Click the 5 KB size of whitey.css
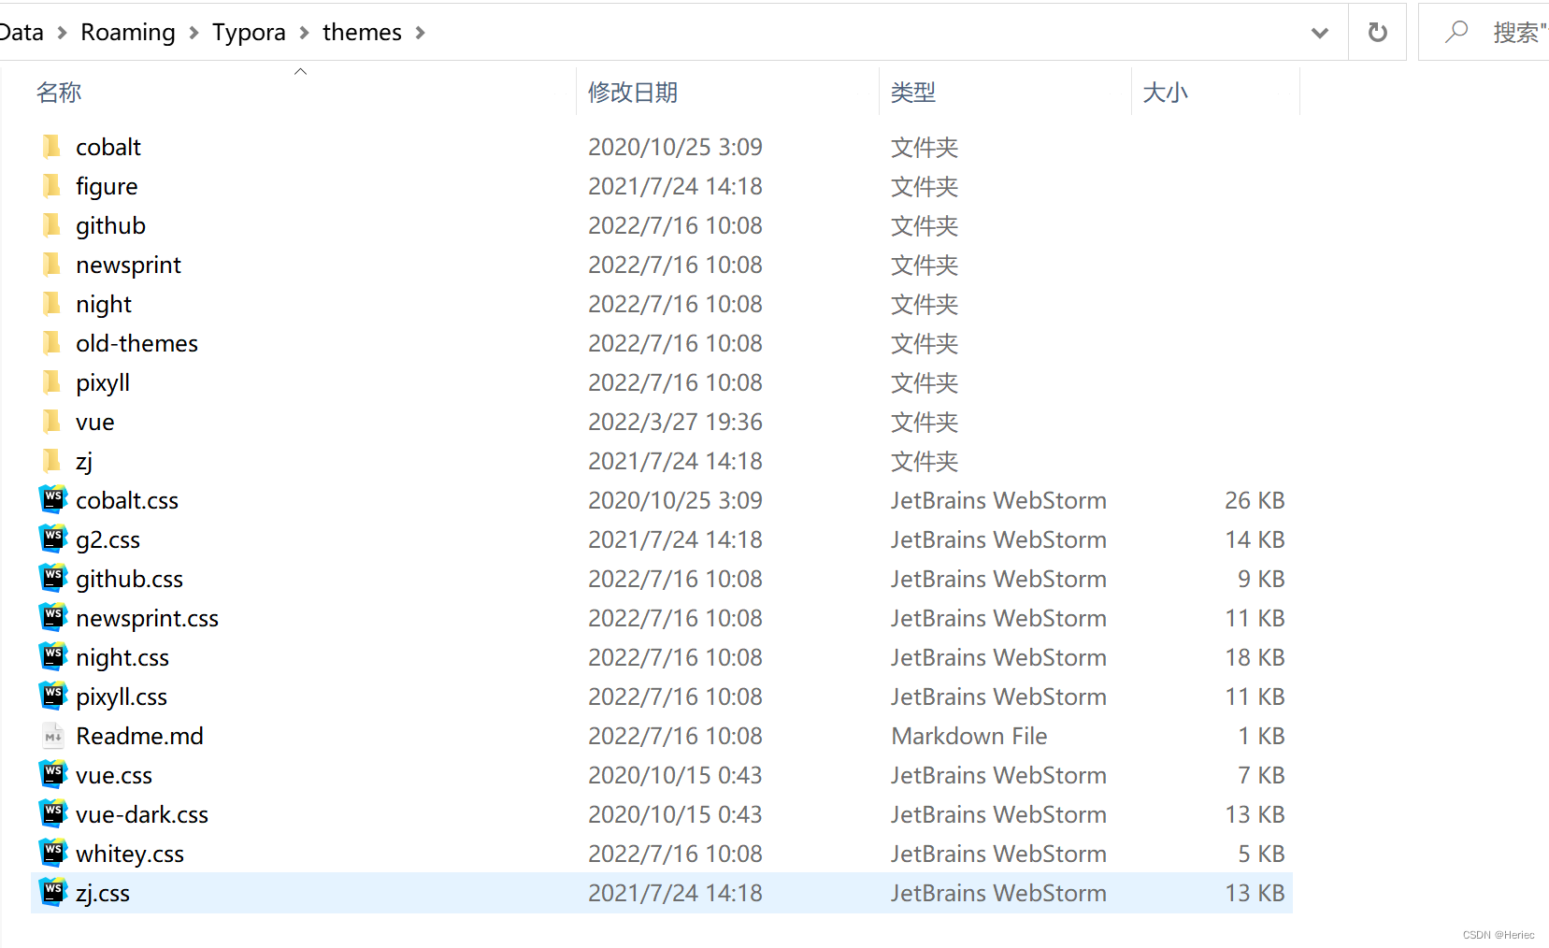Viewport: 1549px width, 948px height. tap(1261, 854)
